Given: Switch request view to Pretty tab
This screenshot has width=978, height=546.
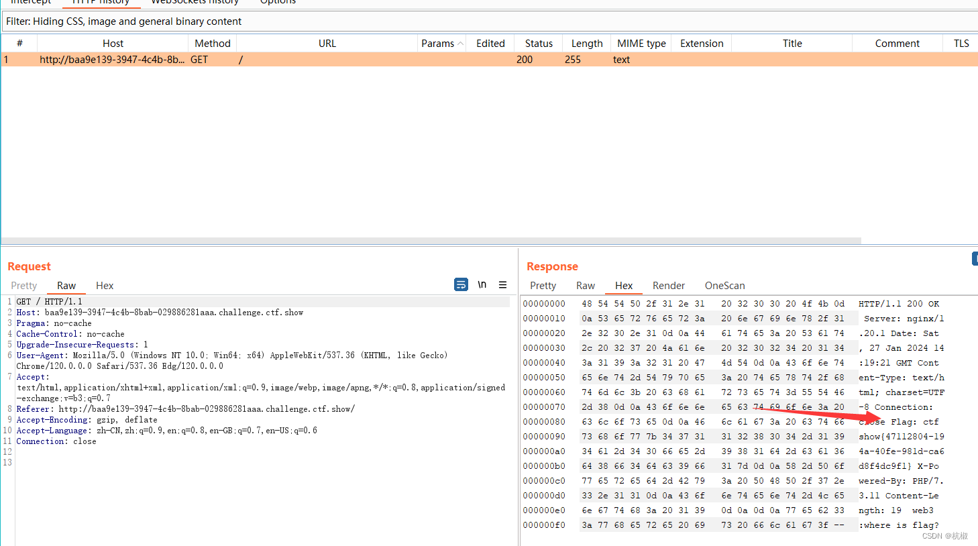Looking at the screenshot, I should (x=24, y=286).
